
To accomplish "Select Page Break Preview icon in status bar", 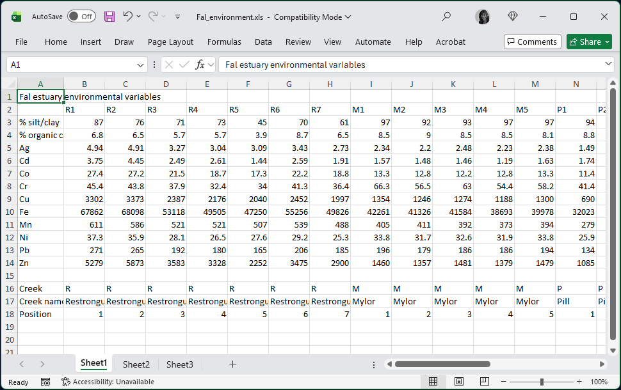I will tap(485, 382).
